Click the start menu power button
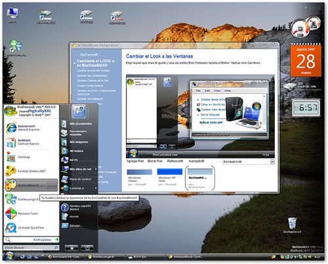Image resolution: width=328 pixels, height=264 pixels. pos(87,248)
